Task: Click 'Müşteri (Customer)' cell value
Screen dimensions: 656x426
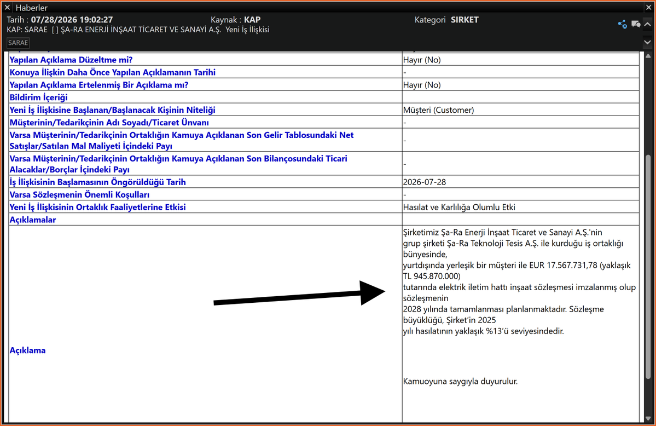Action: pyautogui.click(x=438, y=110)
